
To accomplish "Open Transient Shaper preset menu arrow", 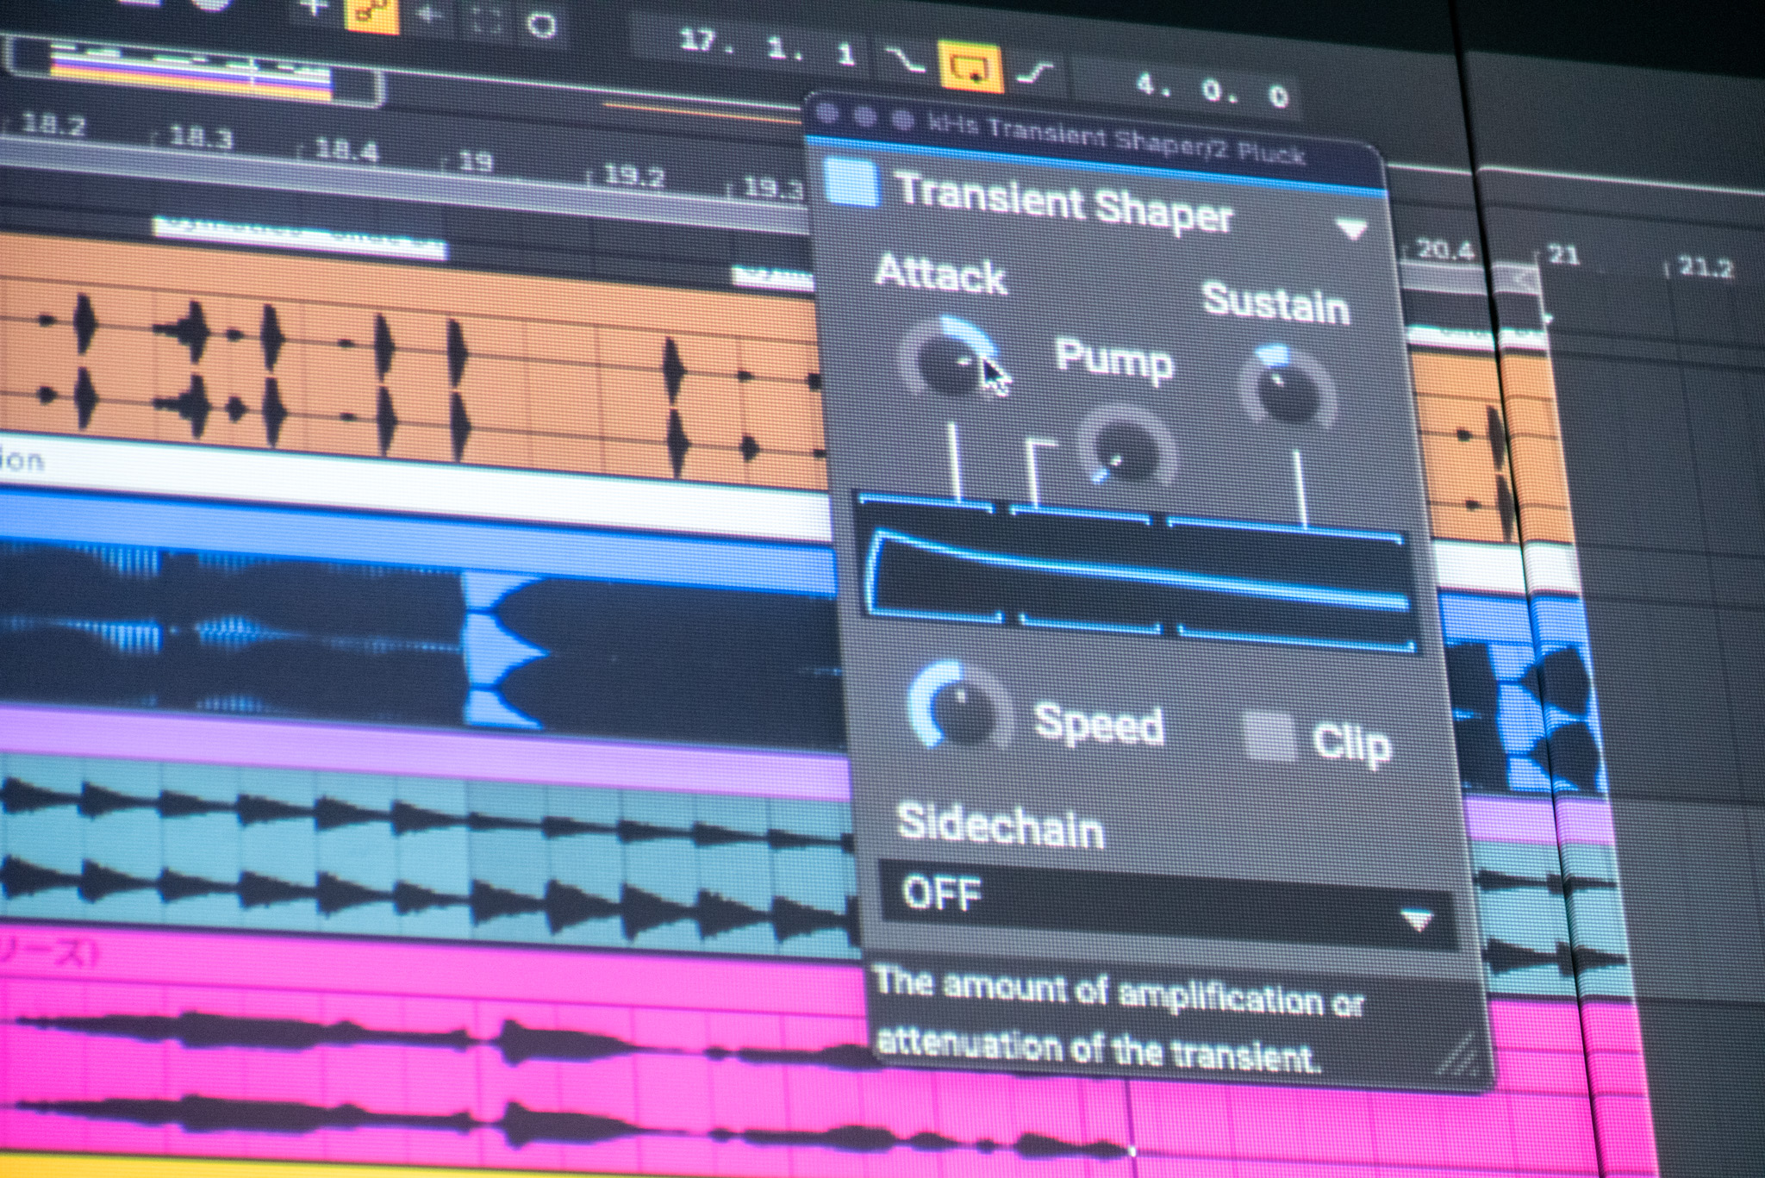I will [x=1351, y=228].
